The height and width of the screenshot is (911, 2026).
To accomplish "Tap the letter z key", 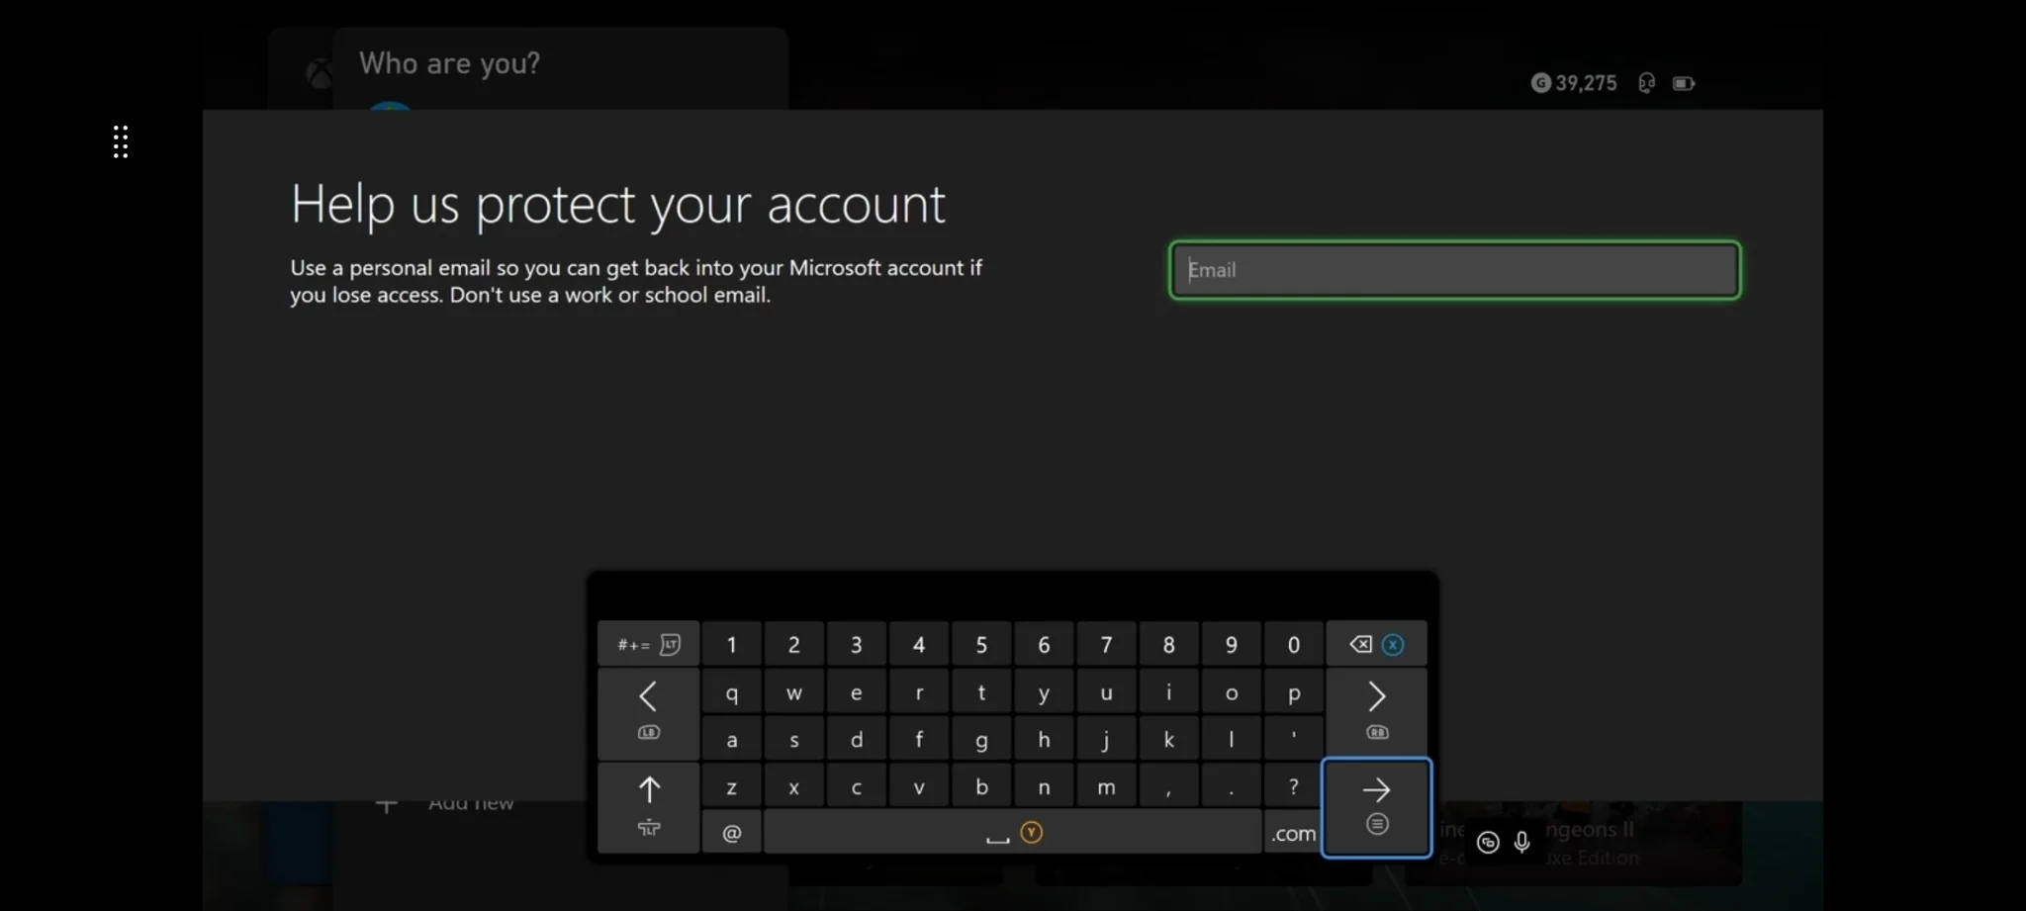I will (x=731, y=786).
